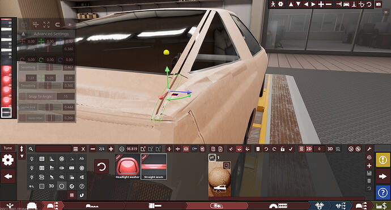Click the fixture search text field
The width and height of the screenshot is (391, 210).
pyautogui.click(x=53, y=149)
